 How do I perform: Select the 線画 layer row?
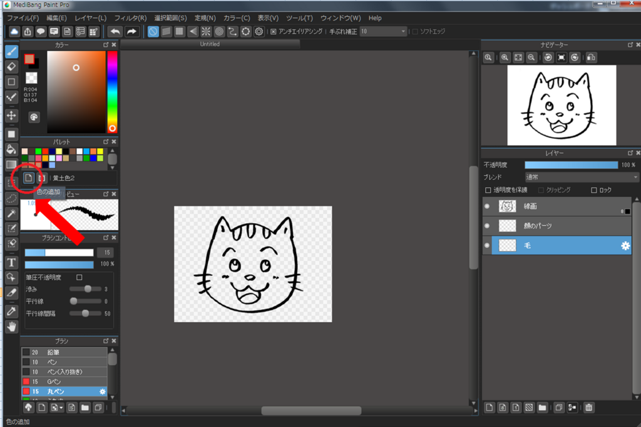[x=556, y=206]
